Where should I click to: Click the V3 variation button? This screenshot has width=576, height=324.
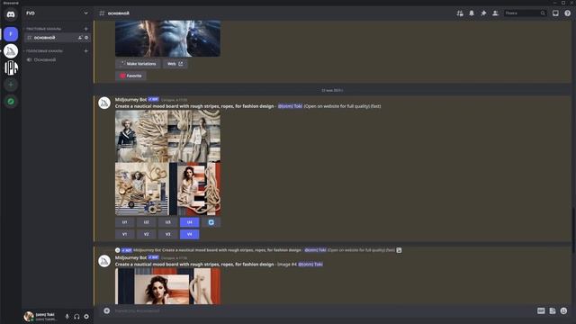168,234
